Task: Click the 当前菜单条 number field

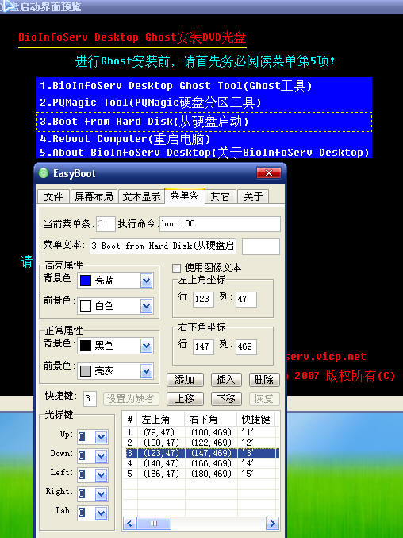Action: click(x=106, y=224)
